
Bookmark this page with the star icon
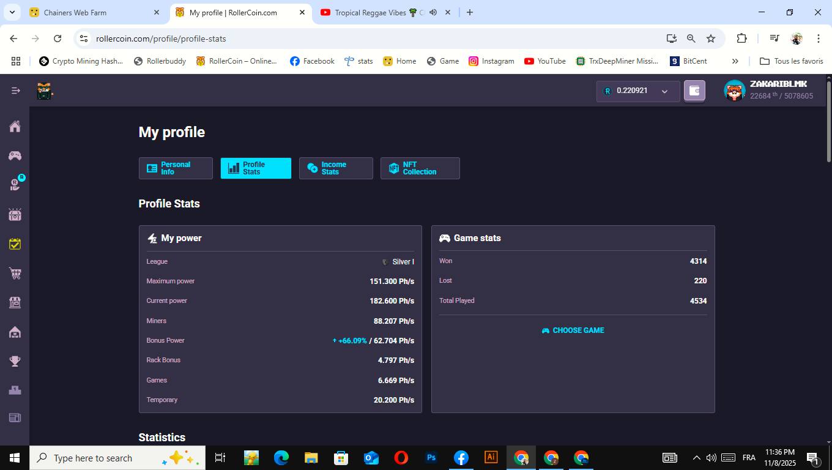[x=710, y=39]
